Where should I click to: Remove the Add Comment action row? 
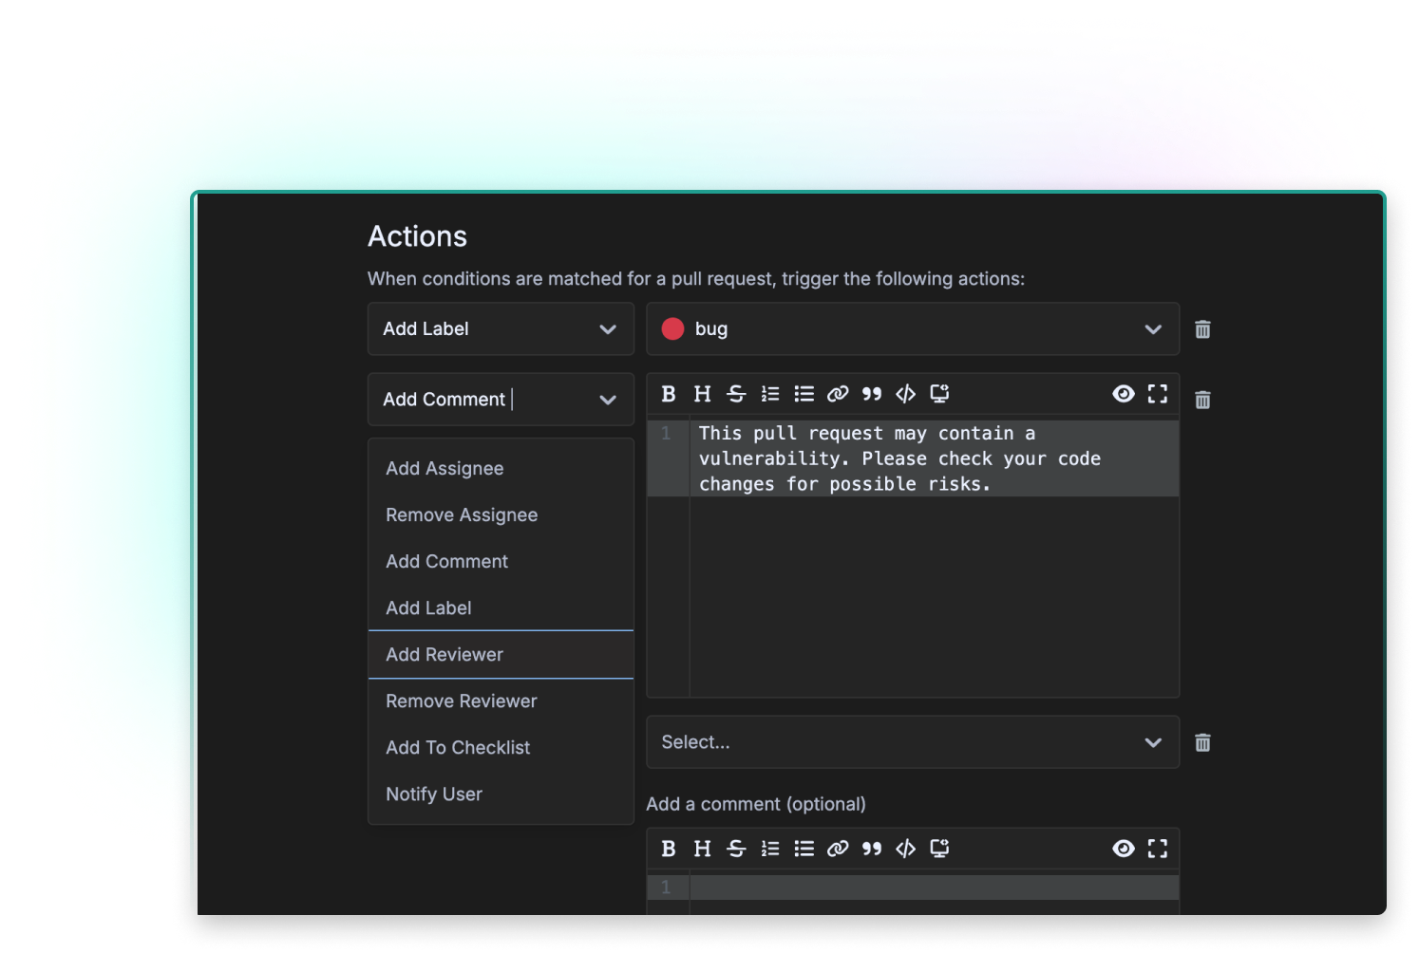[1202, 400]
